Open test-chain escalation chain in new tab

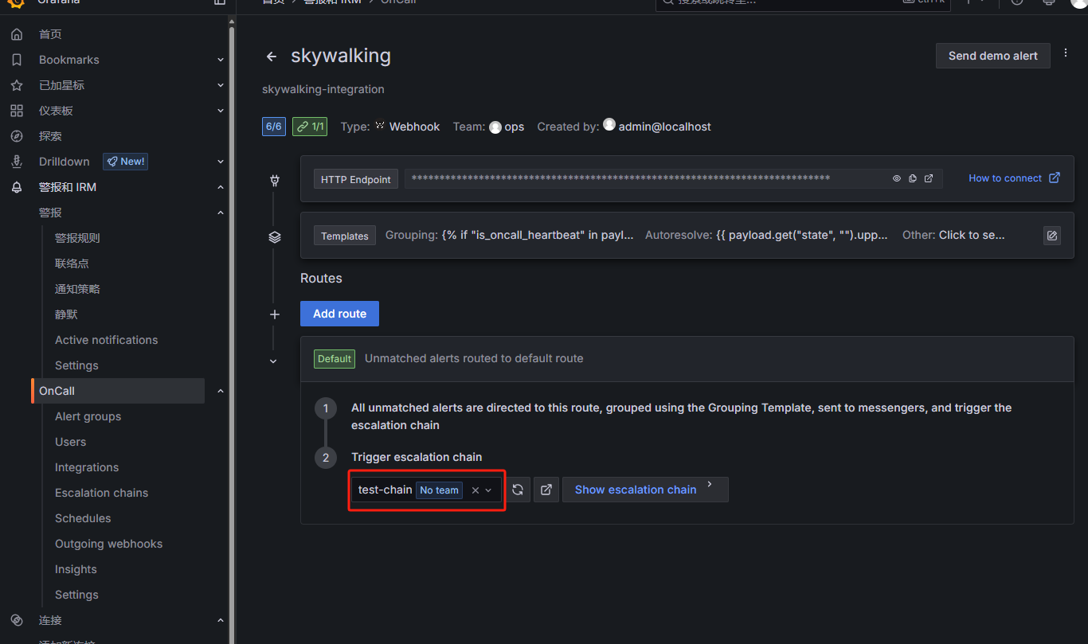pos(546,490)
